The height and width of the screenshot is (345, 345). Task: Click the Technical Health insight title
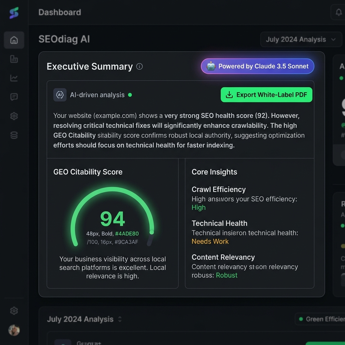[x=219, y=223]
